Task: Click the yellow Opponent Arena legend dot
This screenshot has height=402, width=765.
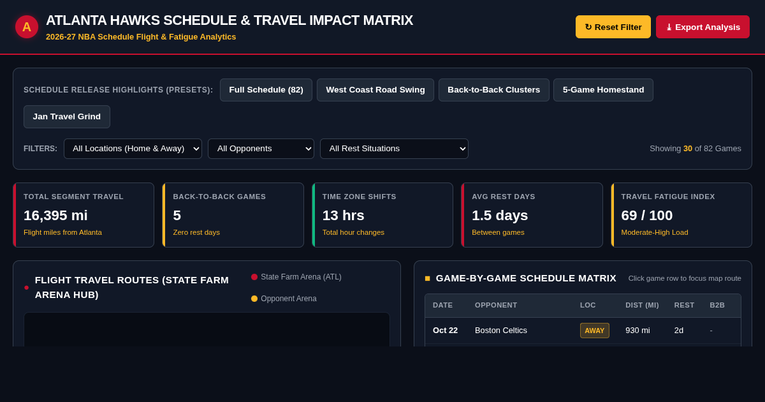Action: point(254,299)
